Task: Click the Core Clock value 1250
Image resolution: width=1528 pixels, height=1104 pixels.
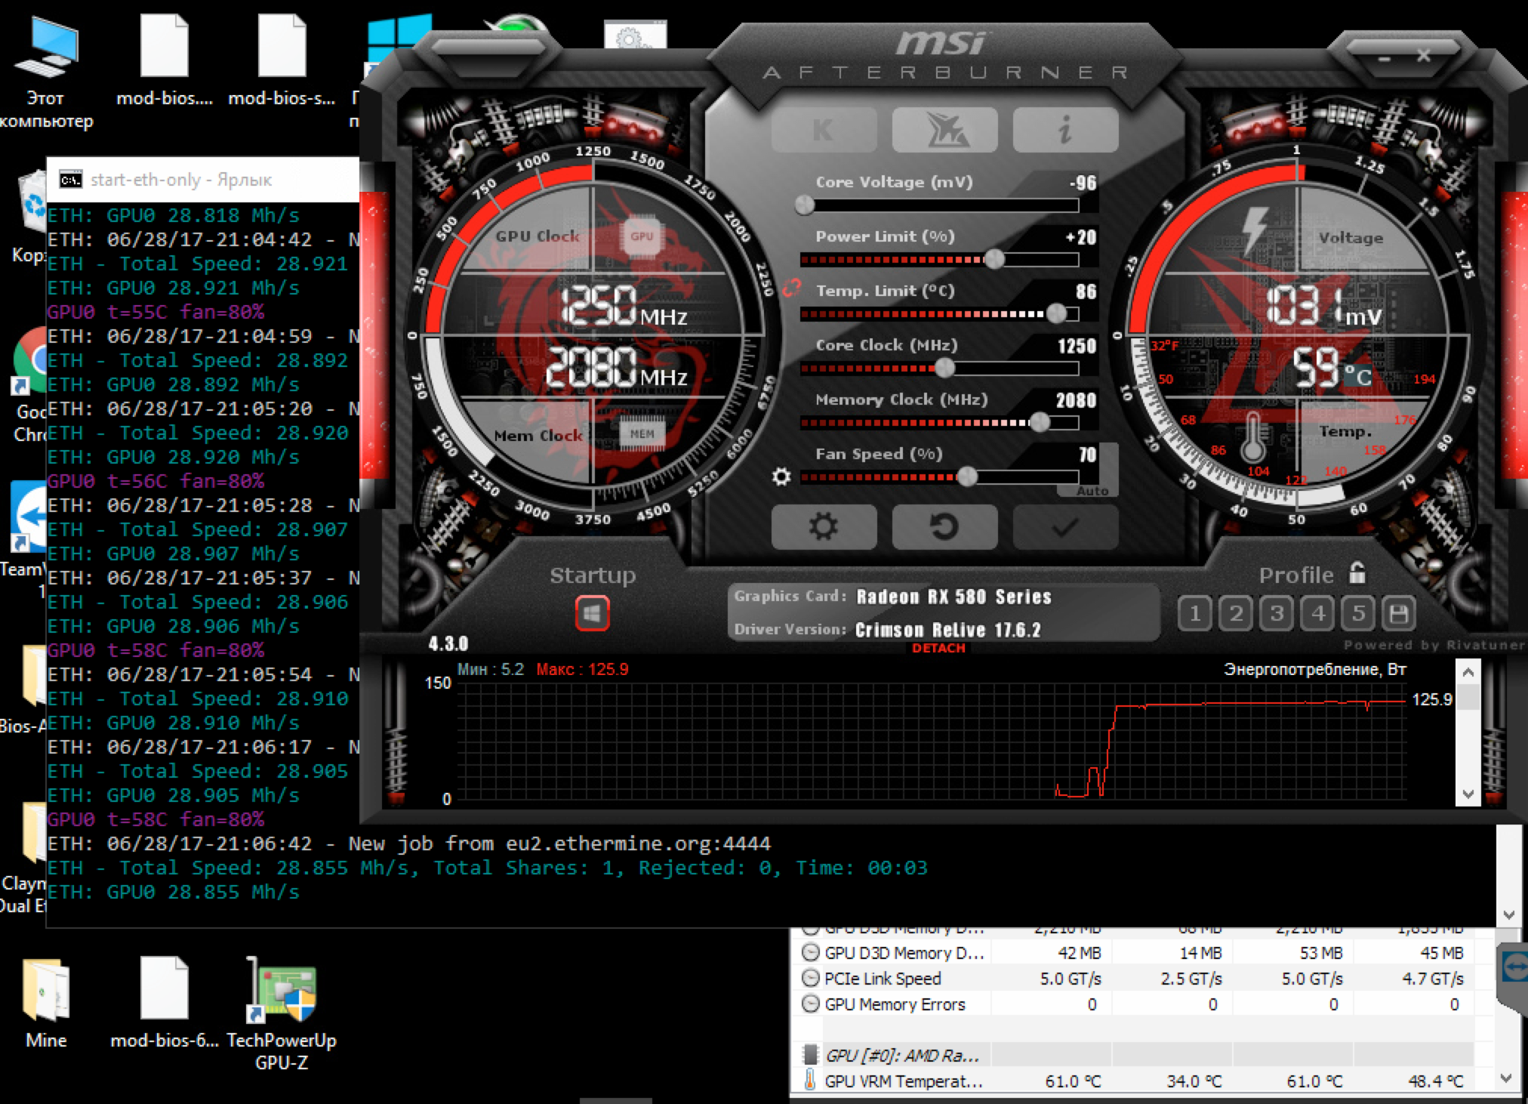Action: pyautogui.click(x=1076, y=346)
